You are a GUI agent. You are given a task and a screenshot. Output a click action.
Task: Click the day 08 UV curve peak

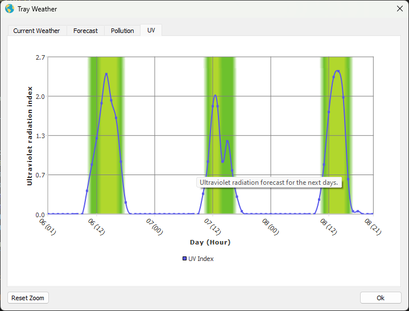pos(338,71)
